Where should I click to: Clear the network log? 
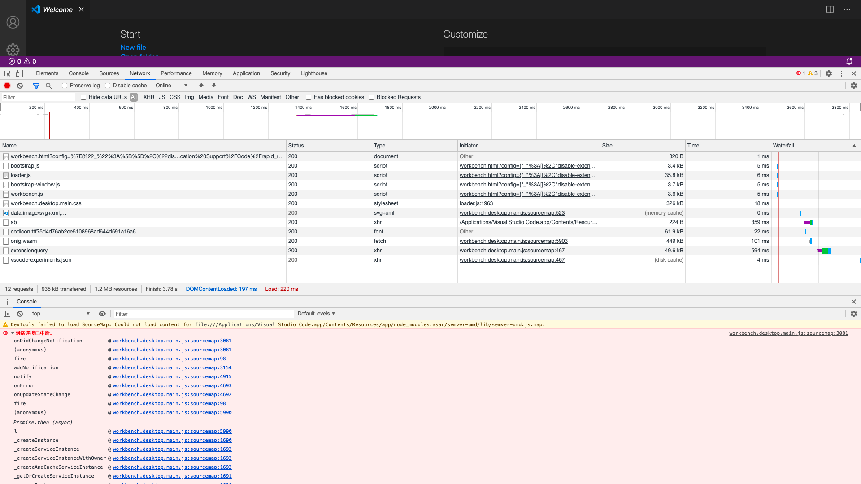click(20, 86)
